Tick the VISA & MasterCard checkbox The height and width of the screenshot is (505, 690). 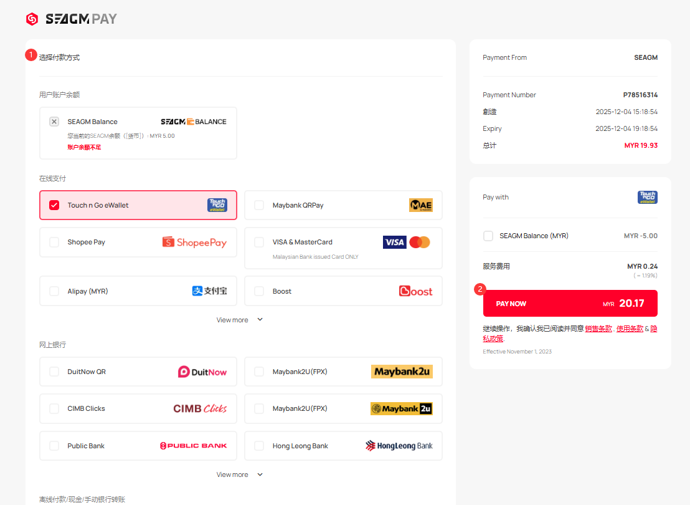point(259,242)
